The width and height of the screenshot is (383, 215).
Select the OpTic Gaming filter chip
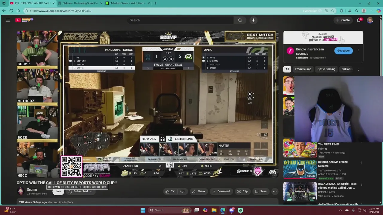tap(326, 69)
